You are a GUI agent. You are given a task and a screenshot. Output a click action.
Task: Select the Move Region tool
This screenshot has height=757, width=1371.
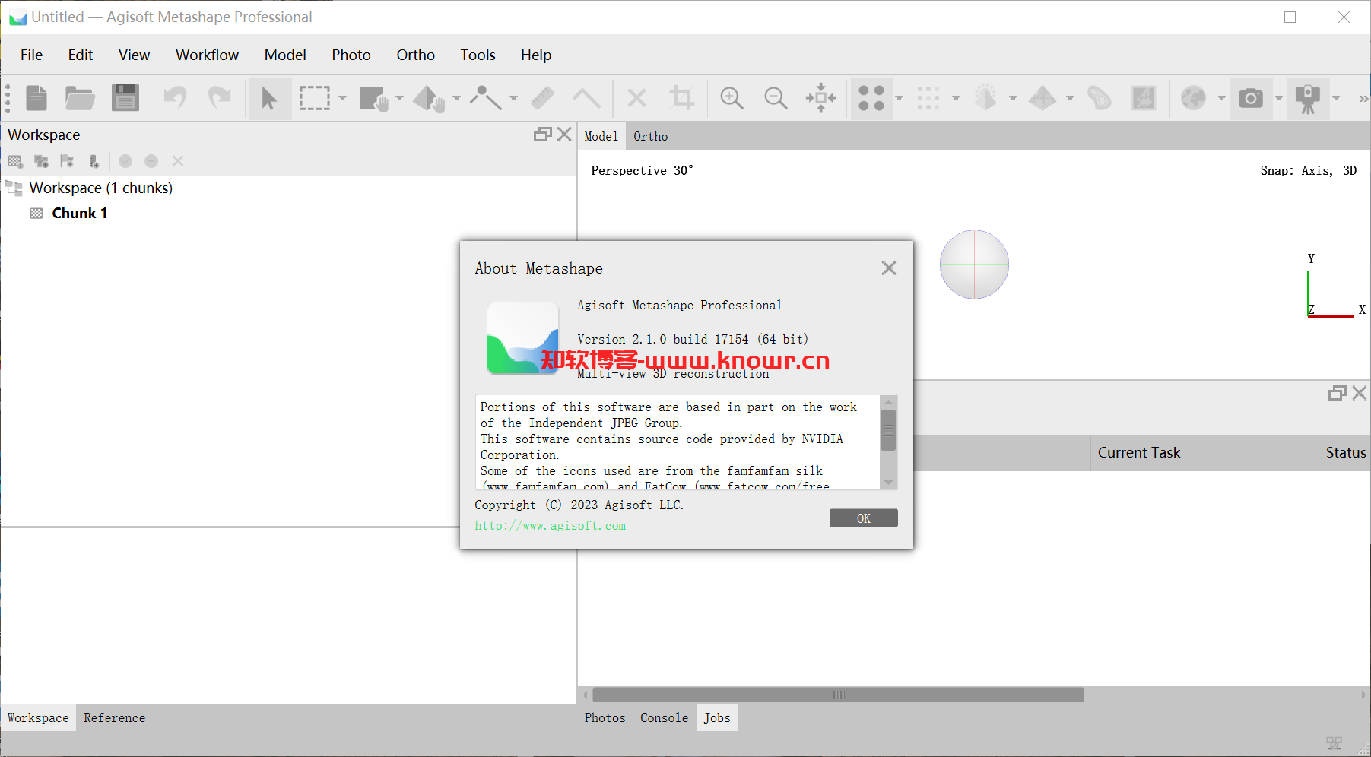pyautogui.click(x=373, y=98)
